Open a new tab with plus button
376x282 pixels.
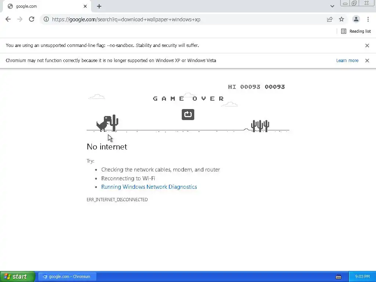(x=99, y=6)
